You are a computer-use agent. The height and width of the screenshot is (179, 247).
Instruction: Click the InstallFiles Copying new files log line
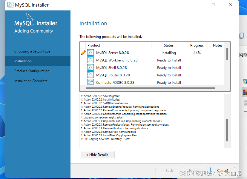(109, 135)
